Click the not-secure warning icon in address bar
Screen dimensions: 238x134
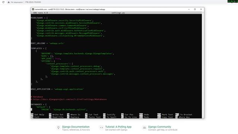point(9,2)
